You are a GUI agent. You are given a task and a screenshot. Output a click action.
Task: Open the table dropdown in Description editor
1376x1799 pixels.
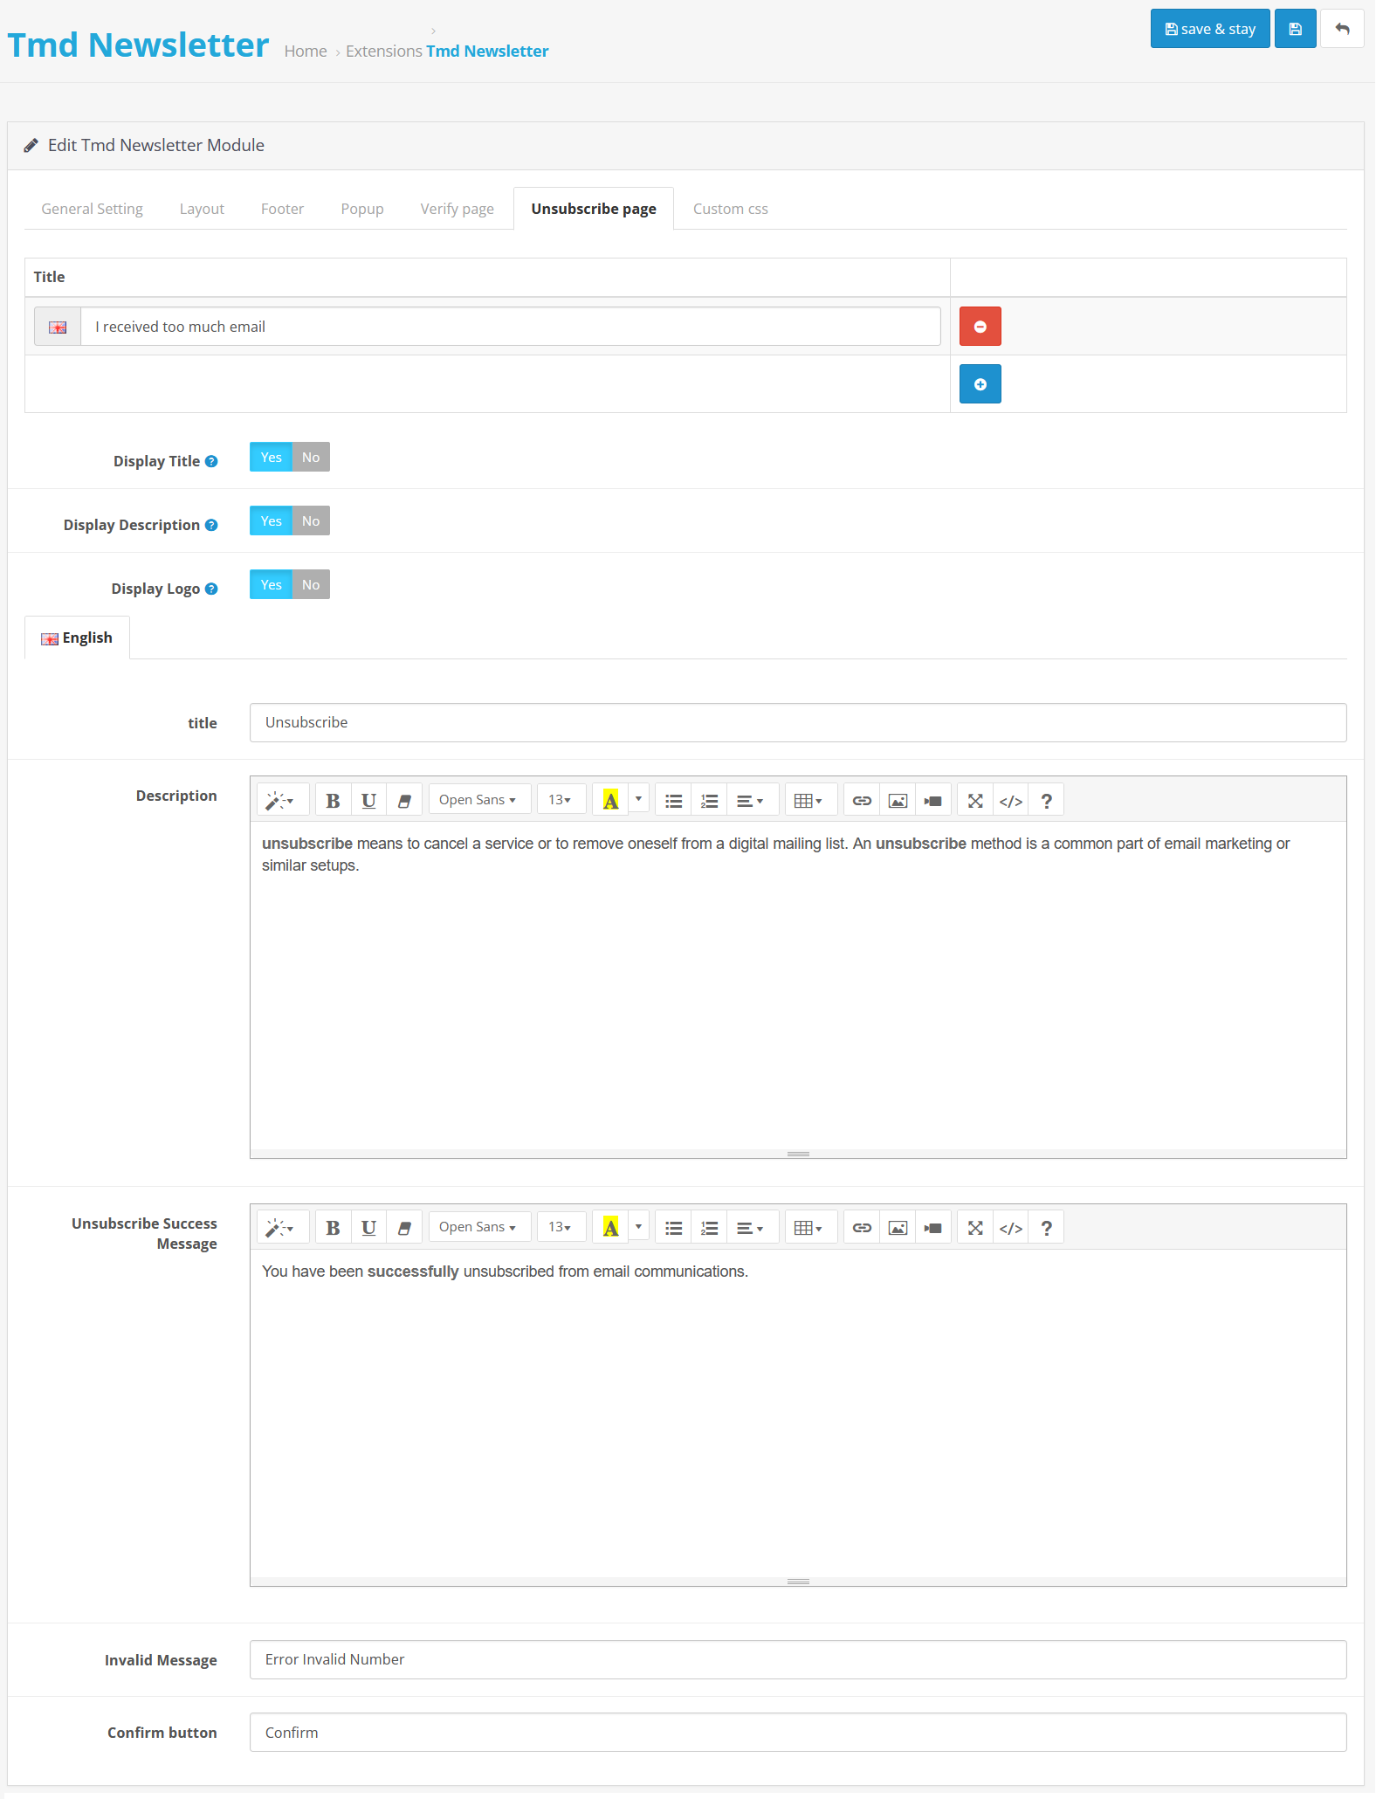(808, 801)
